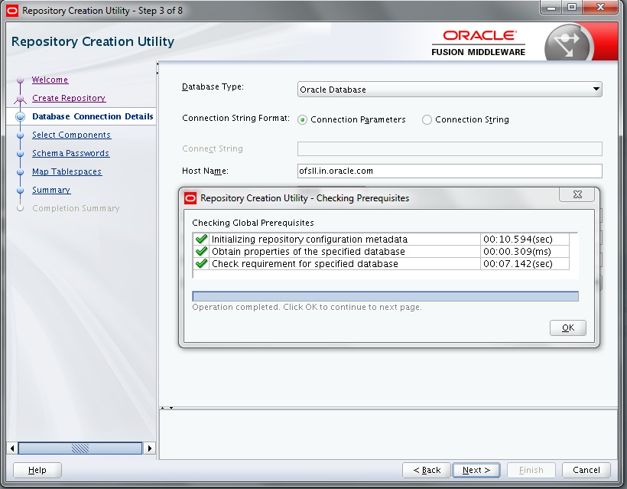The width and height of the screenshot is (627, 489).
Task: Click the Select Components step bullet icon
Action: pos(20,135)
